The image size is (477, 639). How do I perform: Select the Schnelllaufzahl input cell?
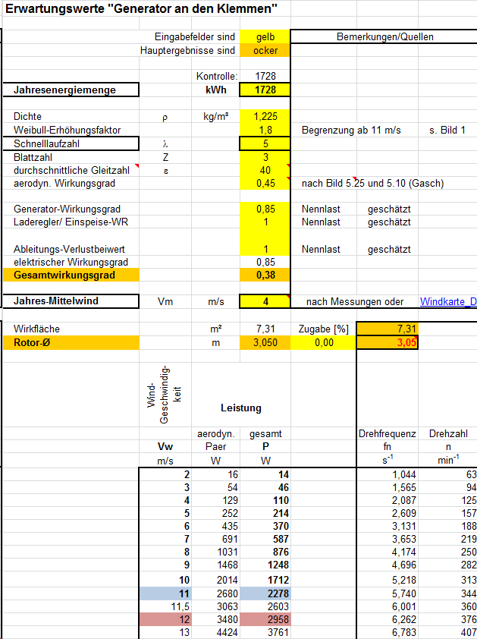(265, 143)
